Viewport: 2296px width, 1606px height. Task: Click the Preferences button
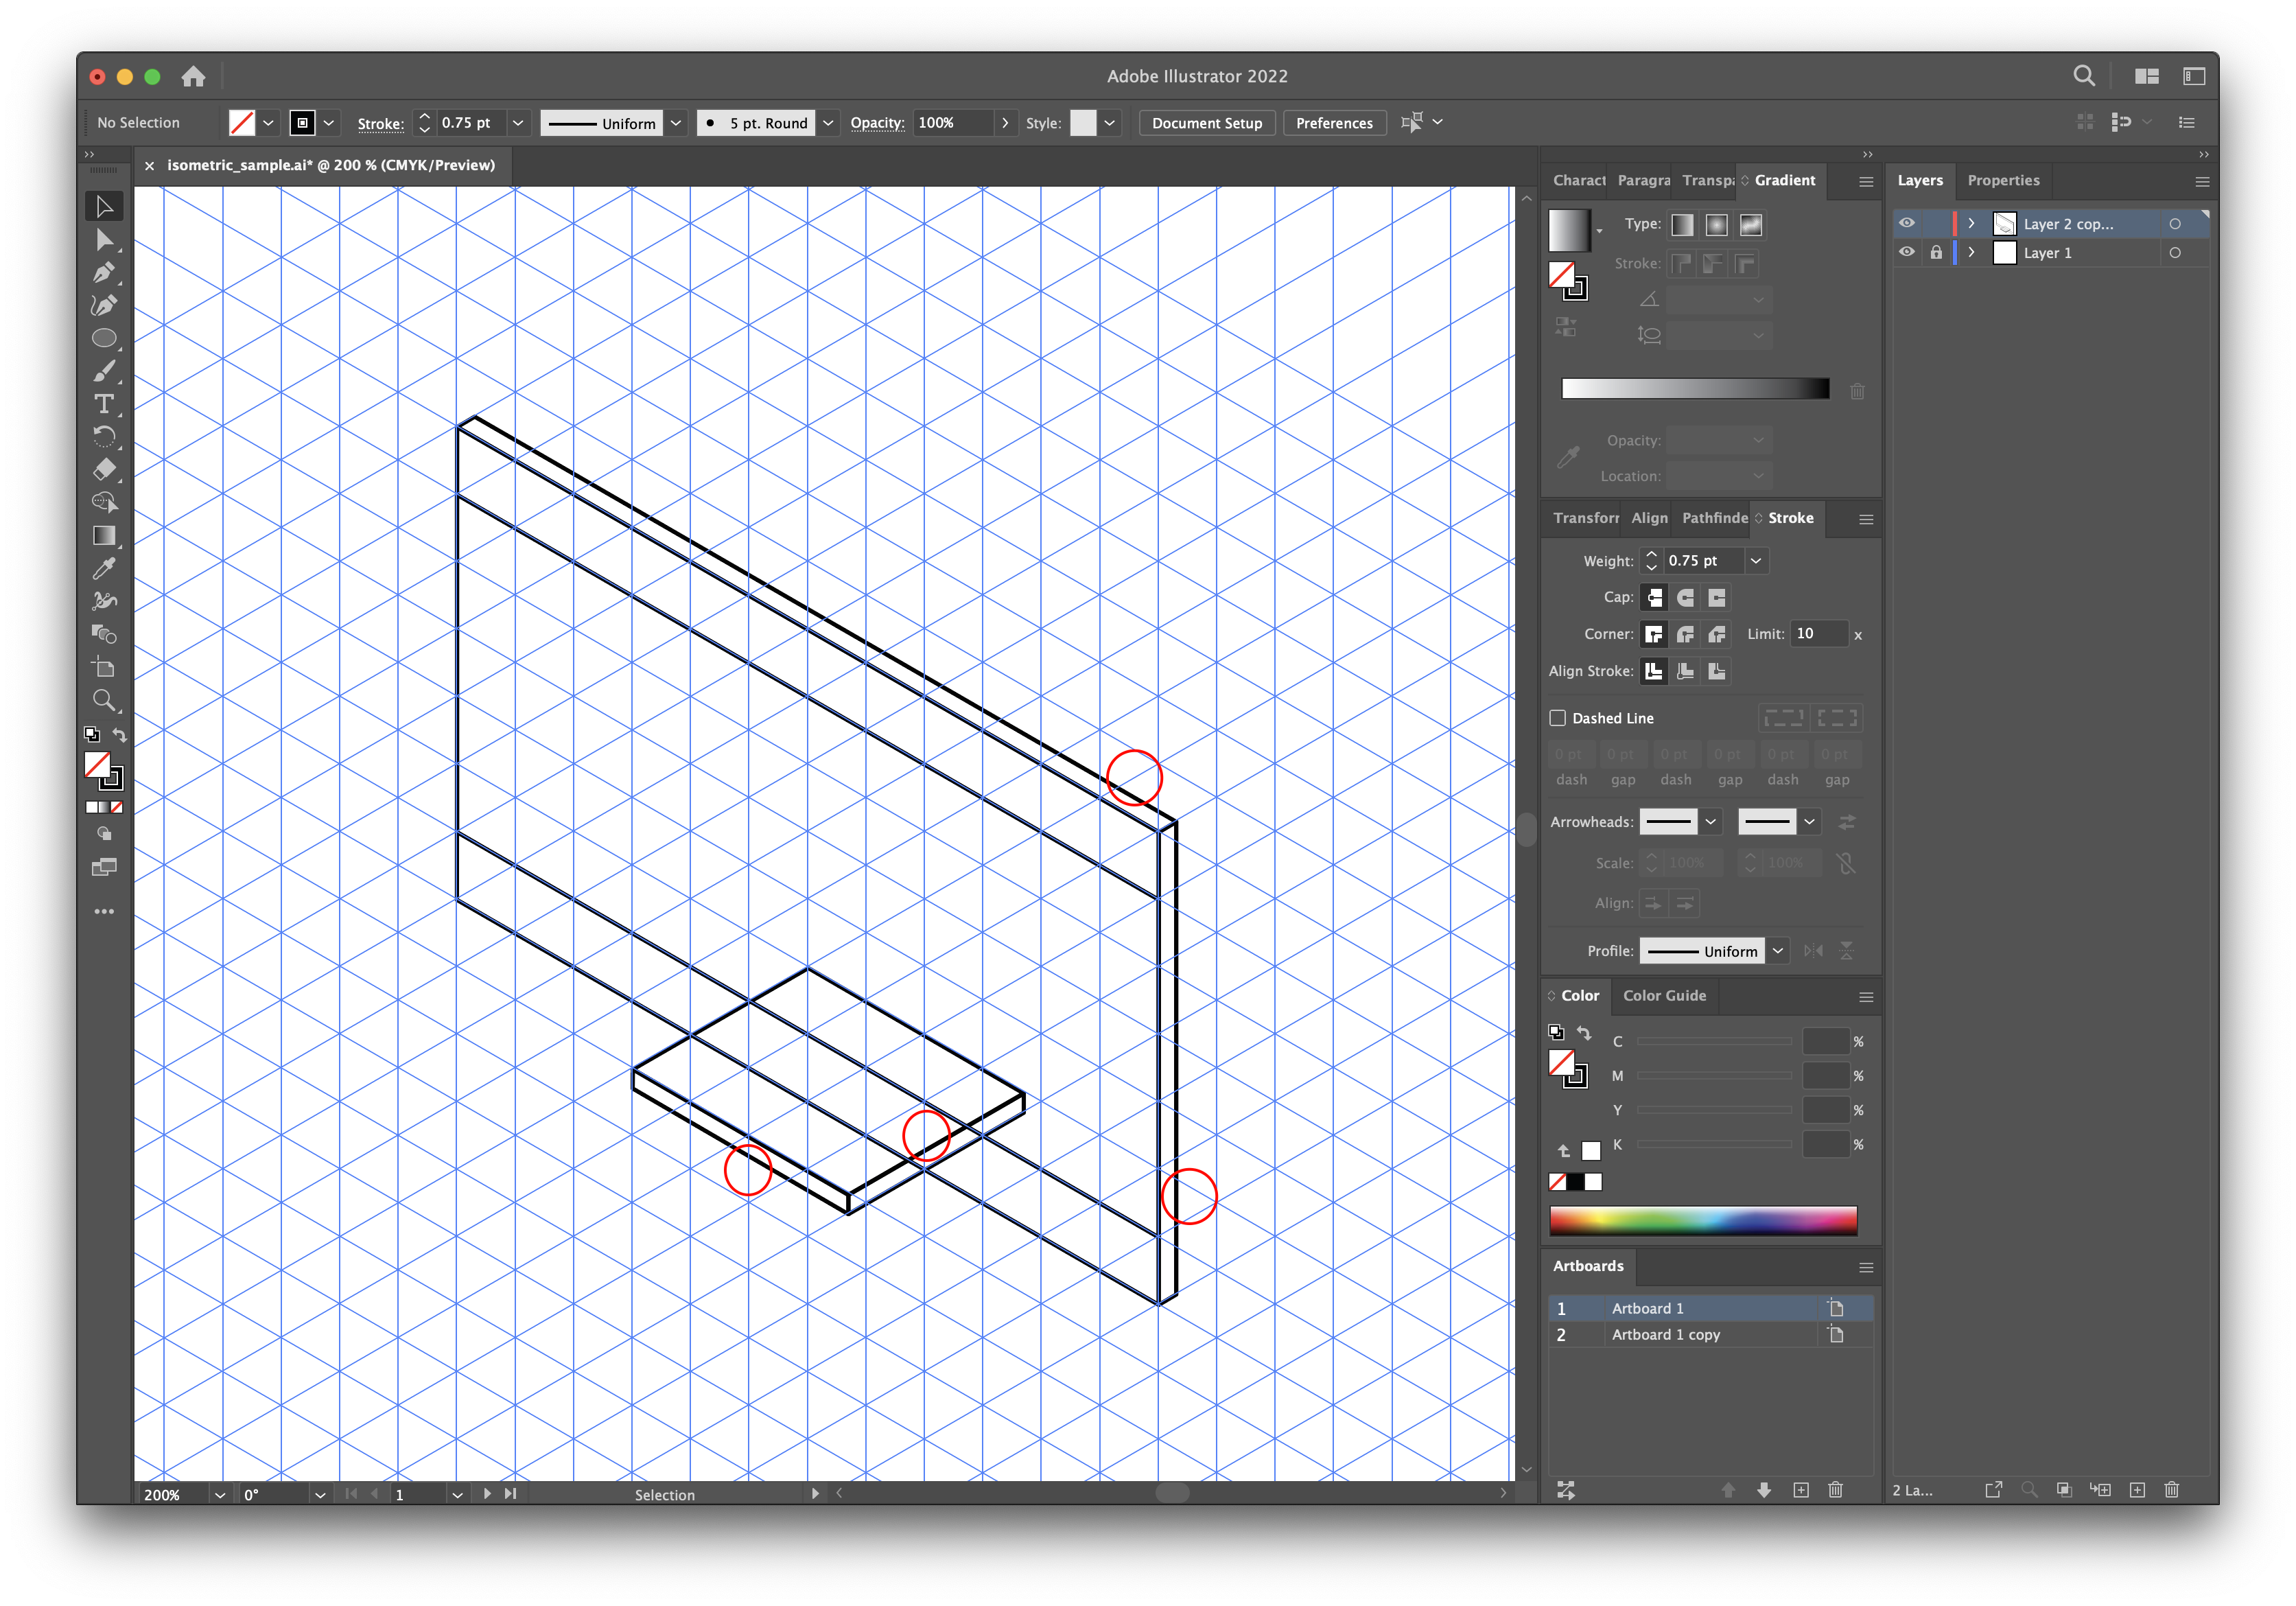[1334, 123]
